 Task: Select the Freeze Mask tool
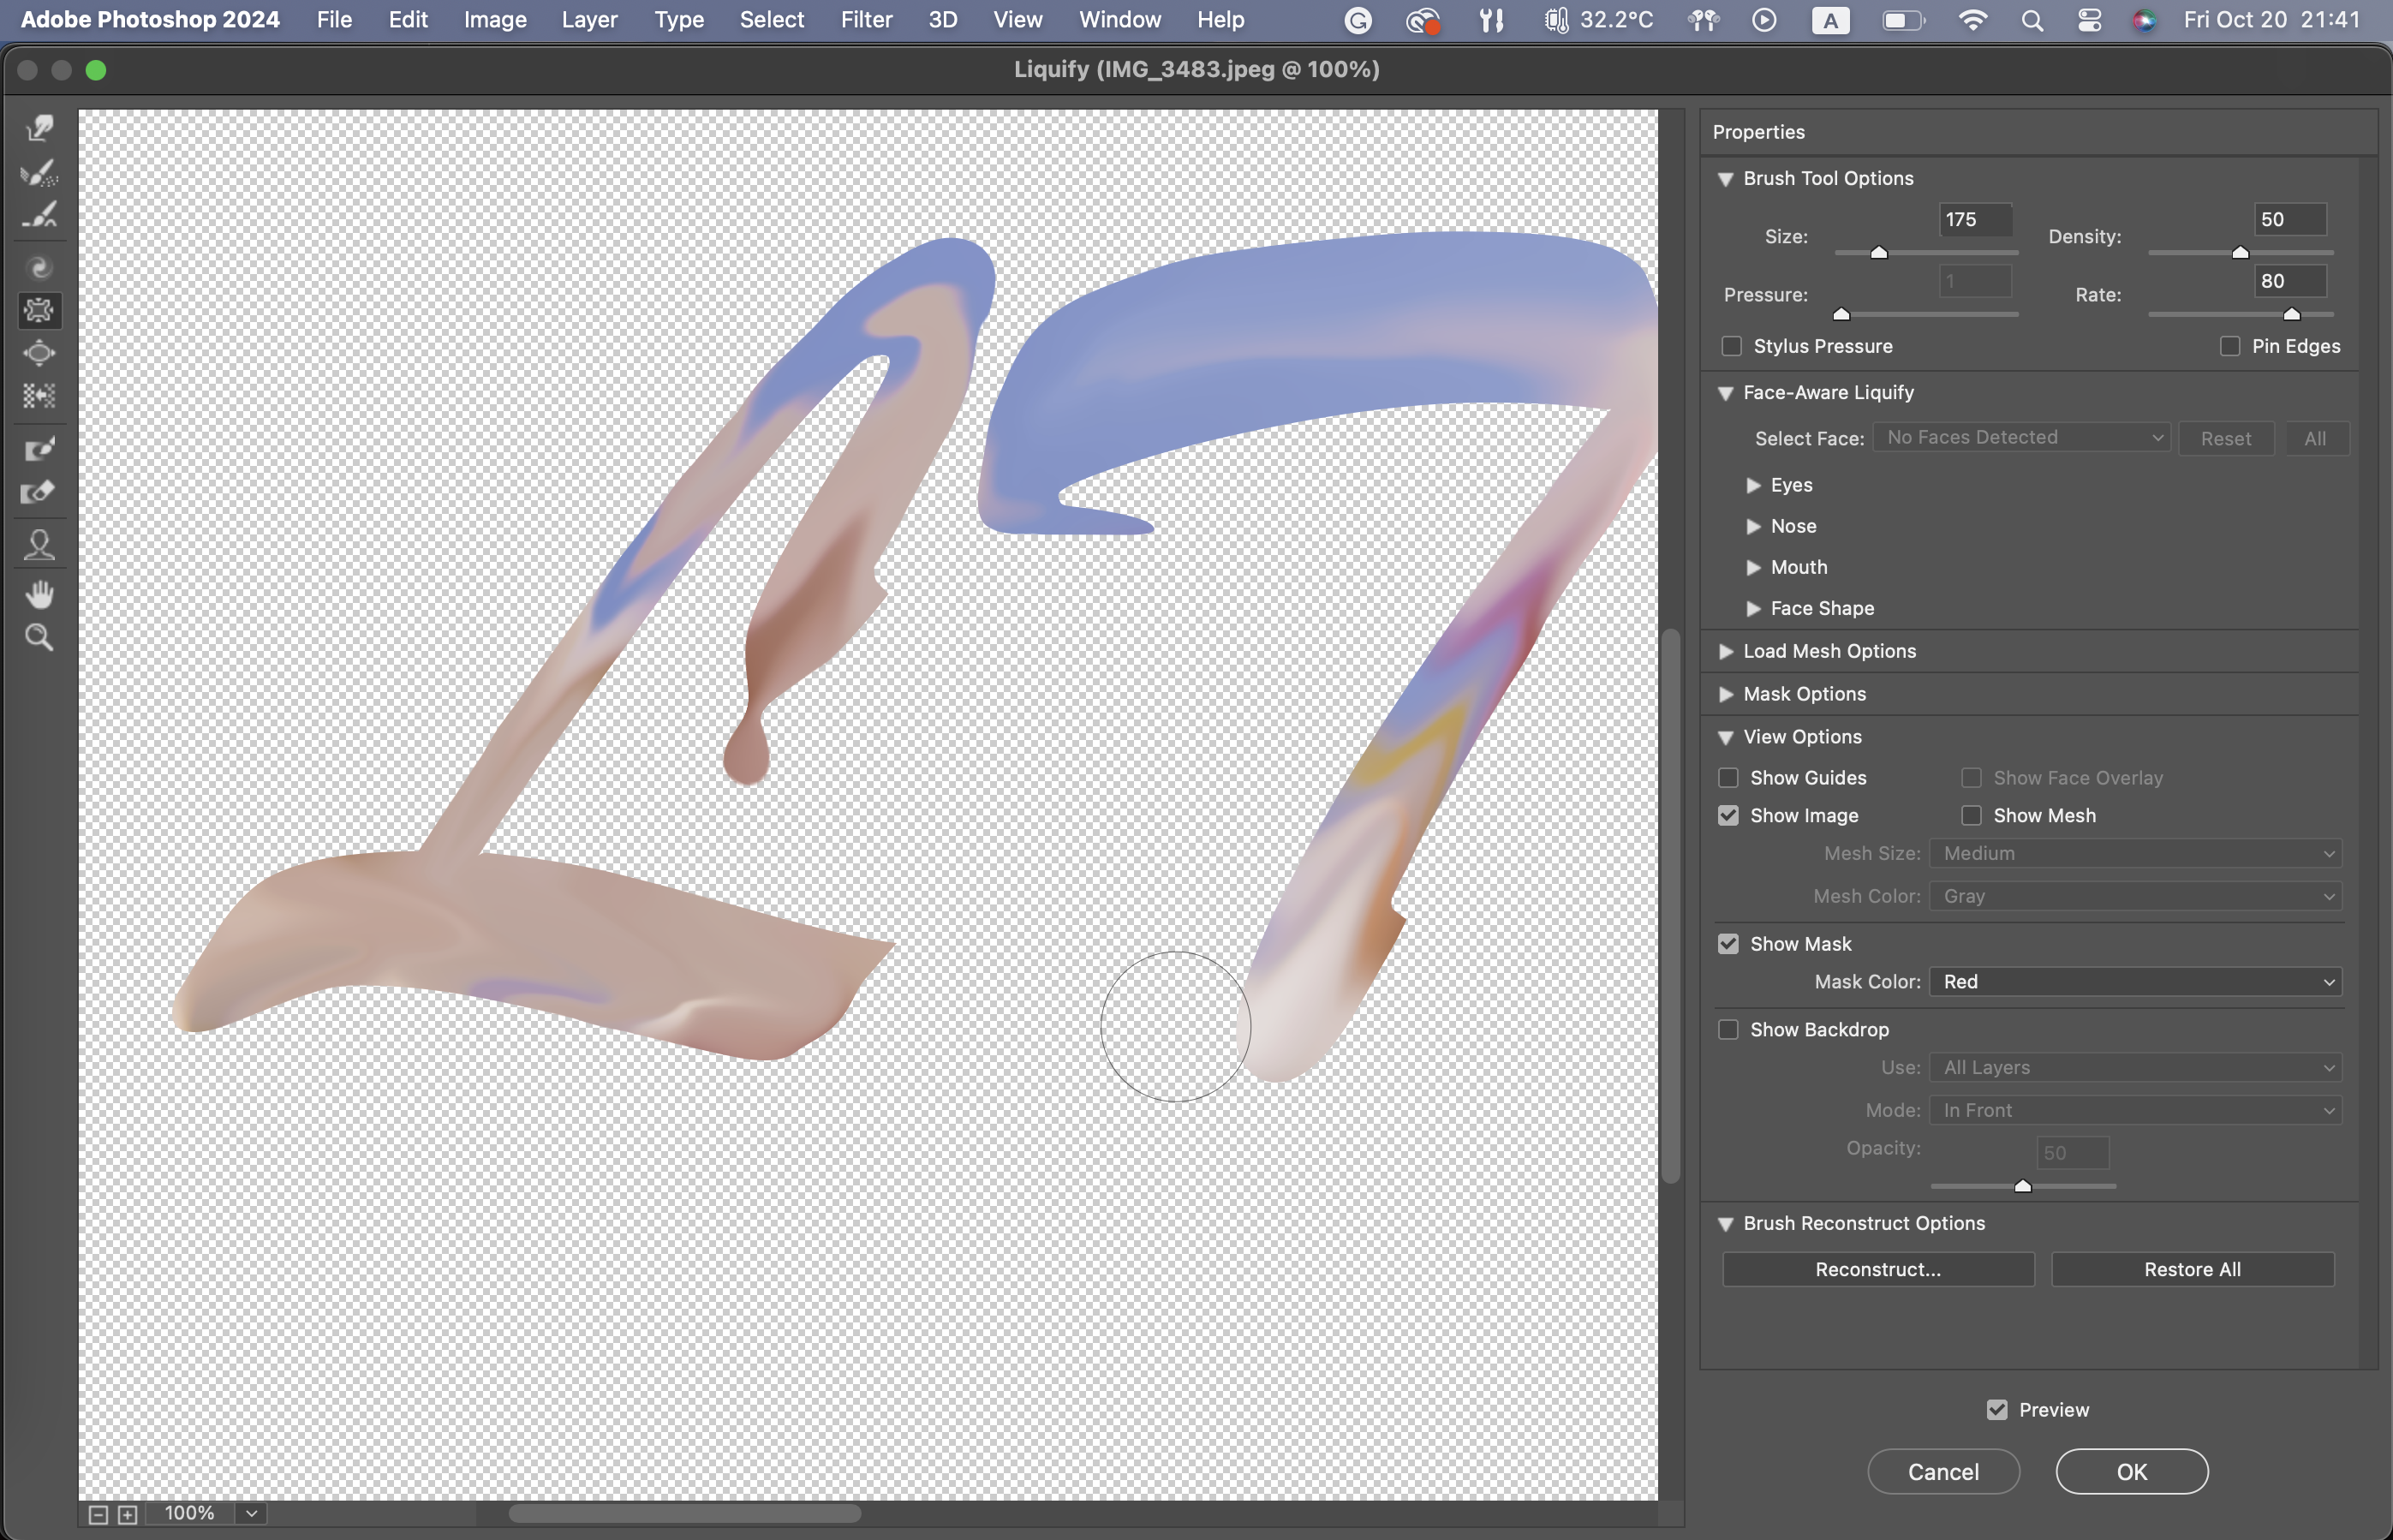click(39, 449)
